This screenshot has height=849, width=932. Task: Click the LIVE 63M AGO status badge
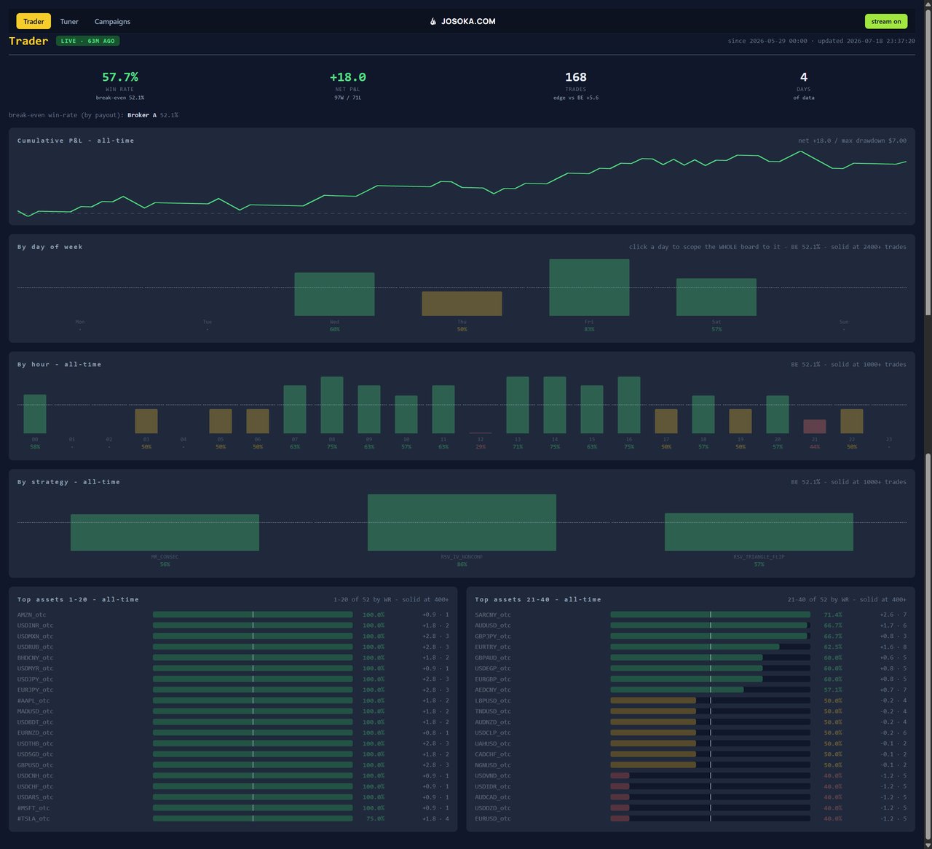(88, 41)
